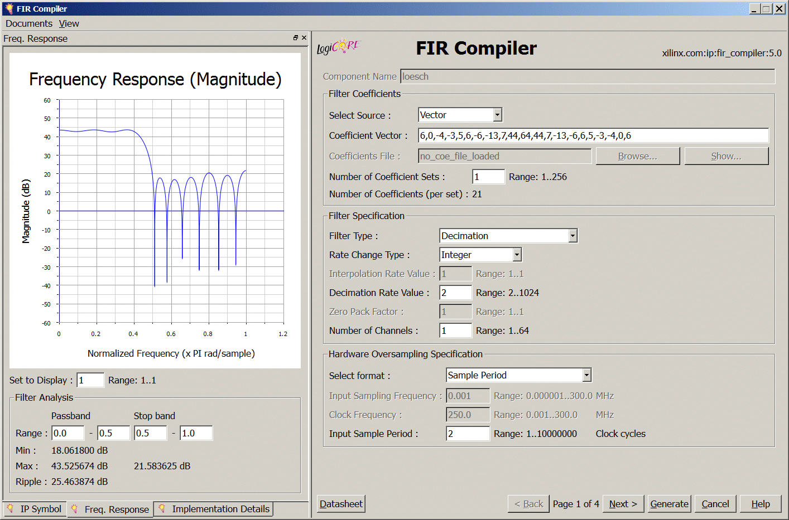
Task: Open the Datasheet
Action: 341,504
